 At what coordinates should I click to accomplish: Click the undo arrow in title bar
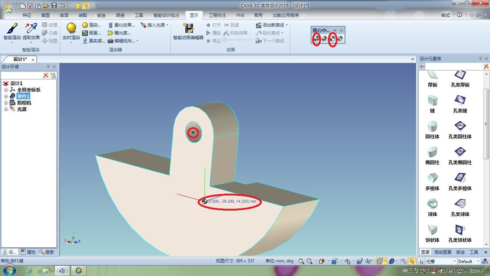click(x=62, y=5)
